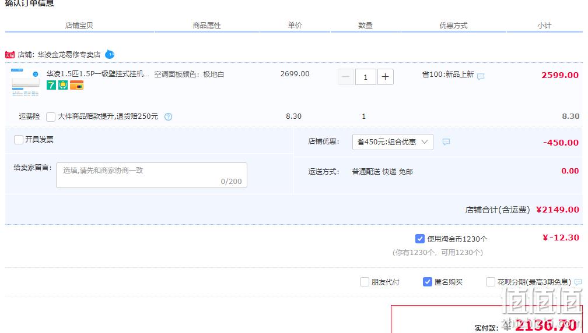Click the ¥-12.30 coin deduction amount
Screen dimensions: 588x333
coord(561,238)
